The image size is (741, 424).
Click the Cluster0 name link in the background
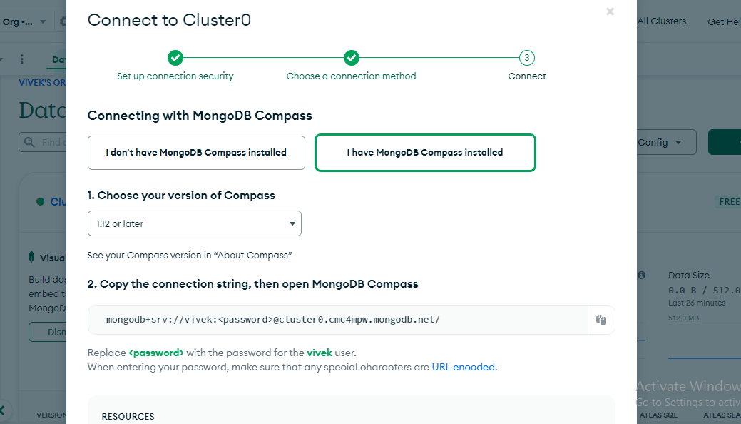[58, 202]
